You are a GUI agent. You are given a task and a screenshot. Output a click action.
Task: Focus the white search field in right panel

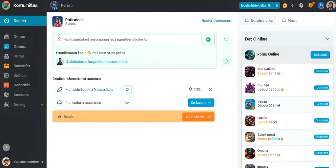coord(306,21)
